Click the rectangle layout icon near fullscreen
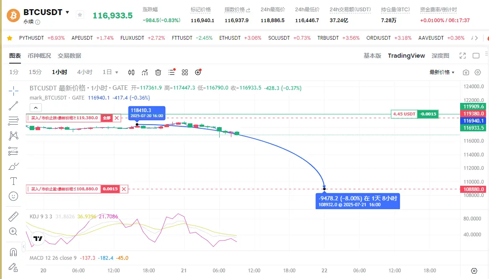489x279 pixels. coord(476,56)
